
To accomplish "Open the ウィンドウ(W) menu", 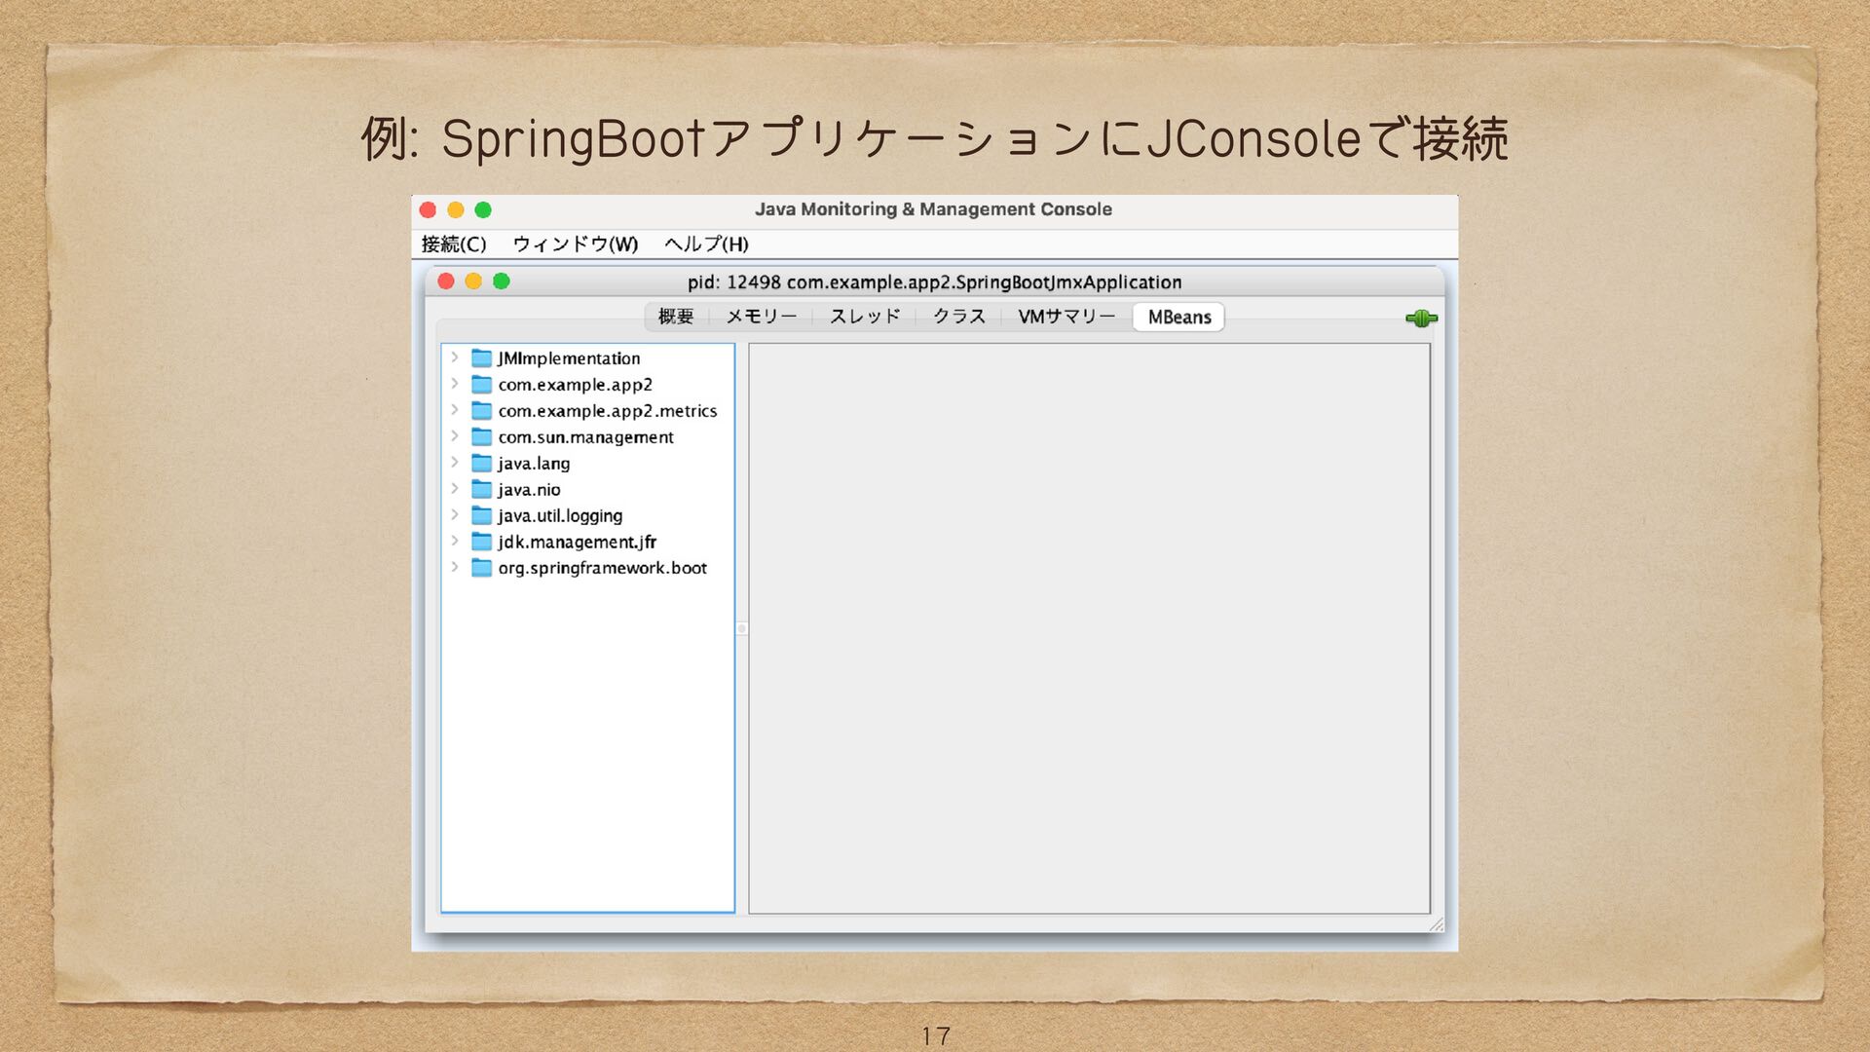I will coord(575,244).
